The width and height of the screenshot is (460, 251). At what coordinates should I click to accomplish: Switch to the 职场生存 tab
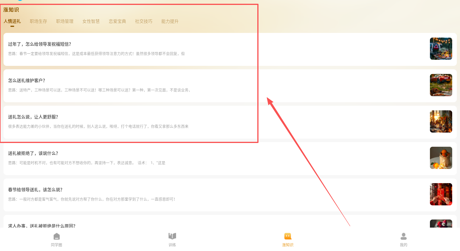[38, 21]
